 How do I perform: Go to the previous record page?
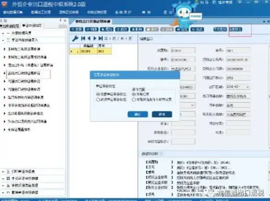click(89, 39)
